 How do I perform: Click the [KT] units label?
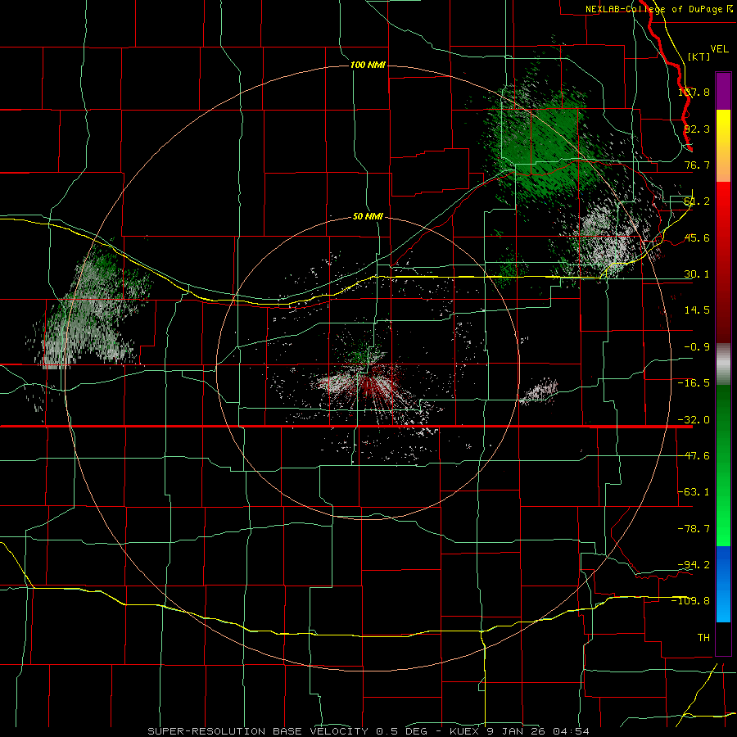pyautogui.click(x=699, y=57)
